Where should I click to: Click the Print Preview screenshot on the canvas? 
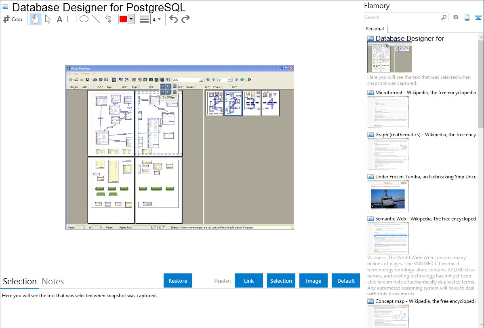[180, 148]
